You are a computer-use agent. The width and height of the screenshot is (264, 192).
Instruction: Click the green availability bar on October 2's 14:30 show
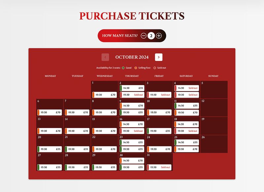click(x=121, y=88)
